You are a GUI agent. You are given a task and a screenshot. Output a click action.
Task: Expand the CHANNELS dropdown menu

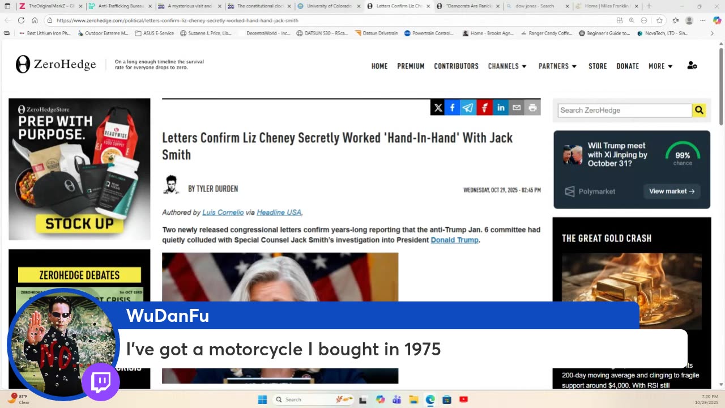click(507, 66)
